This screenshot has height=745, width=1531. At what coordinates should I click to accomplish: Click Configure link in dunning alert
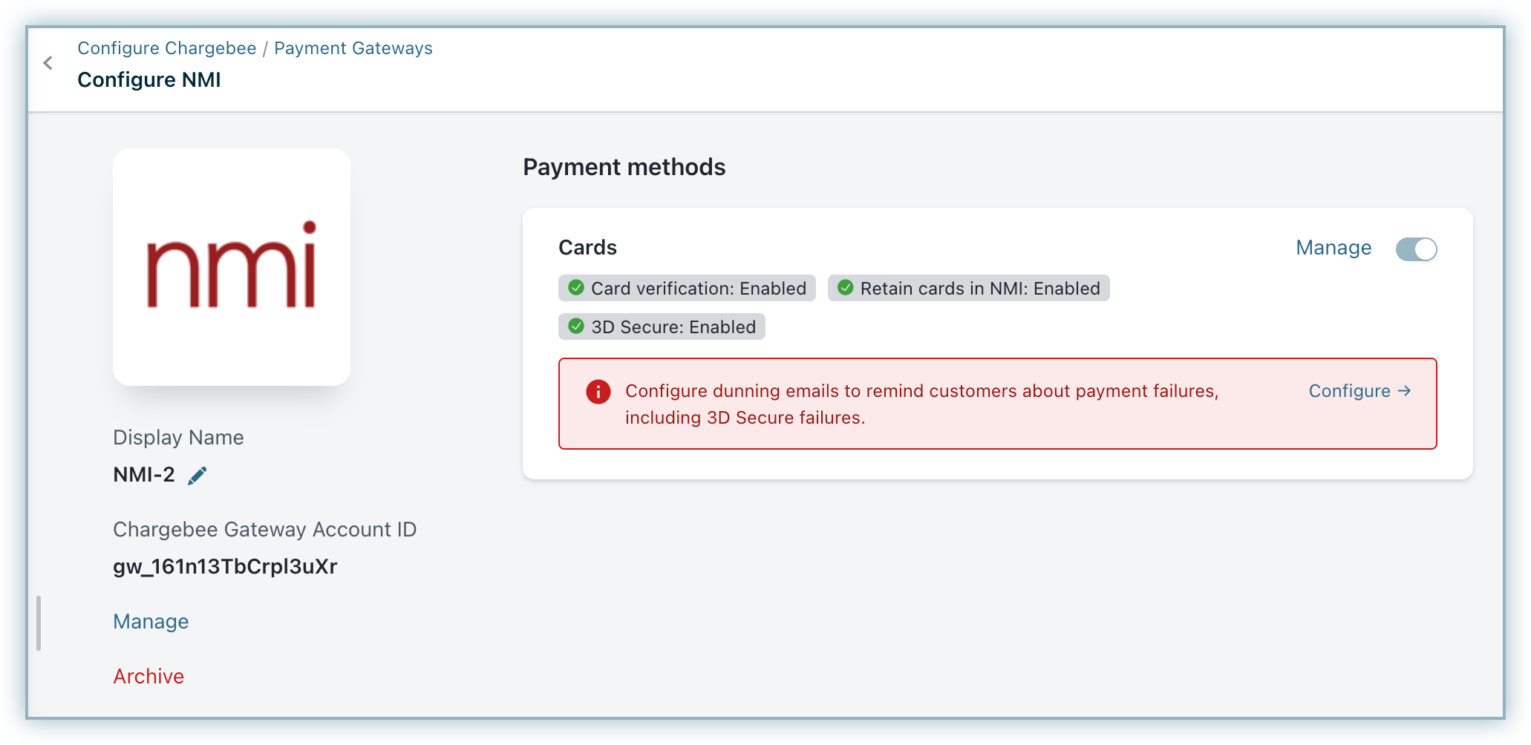click(1359, 391)
